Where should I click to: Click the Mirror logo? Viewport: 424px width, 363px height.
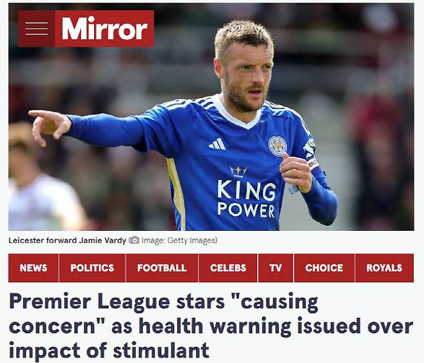click(104, 28)
